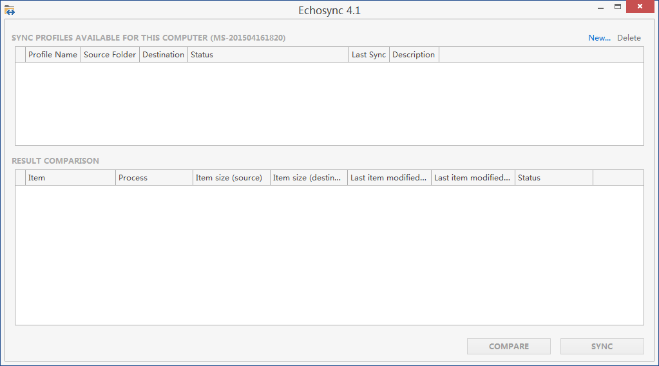Click the Last Sync column header
The image size is (659, 366).
(x=368, y=55)
